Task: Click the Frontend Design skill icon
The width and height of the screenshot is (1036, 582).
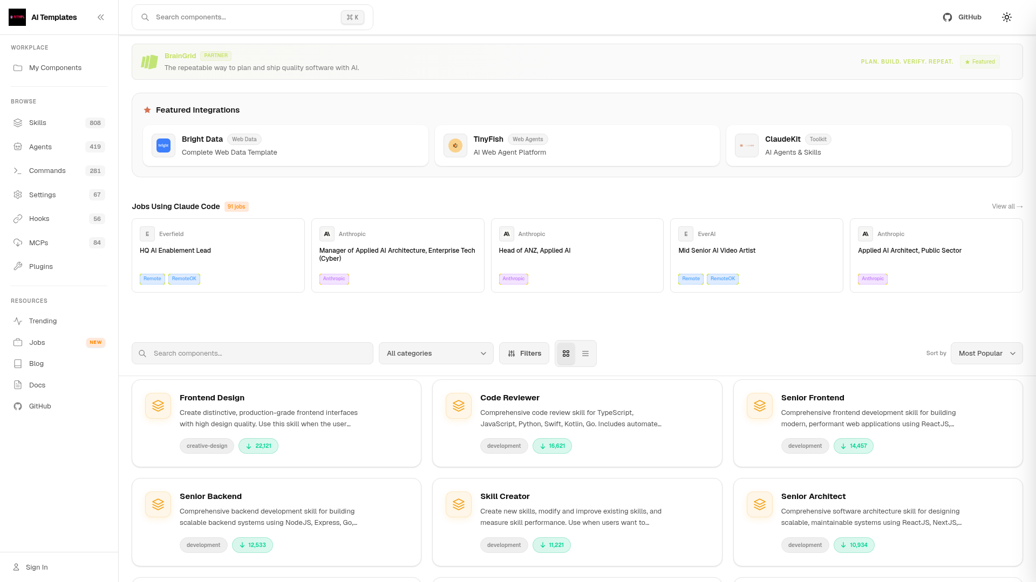Action: coord(158,406)
